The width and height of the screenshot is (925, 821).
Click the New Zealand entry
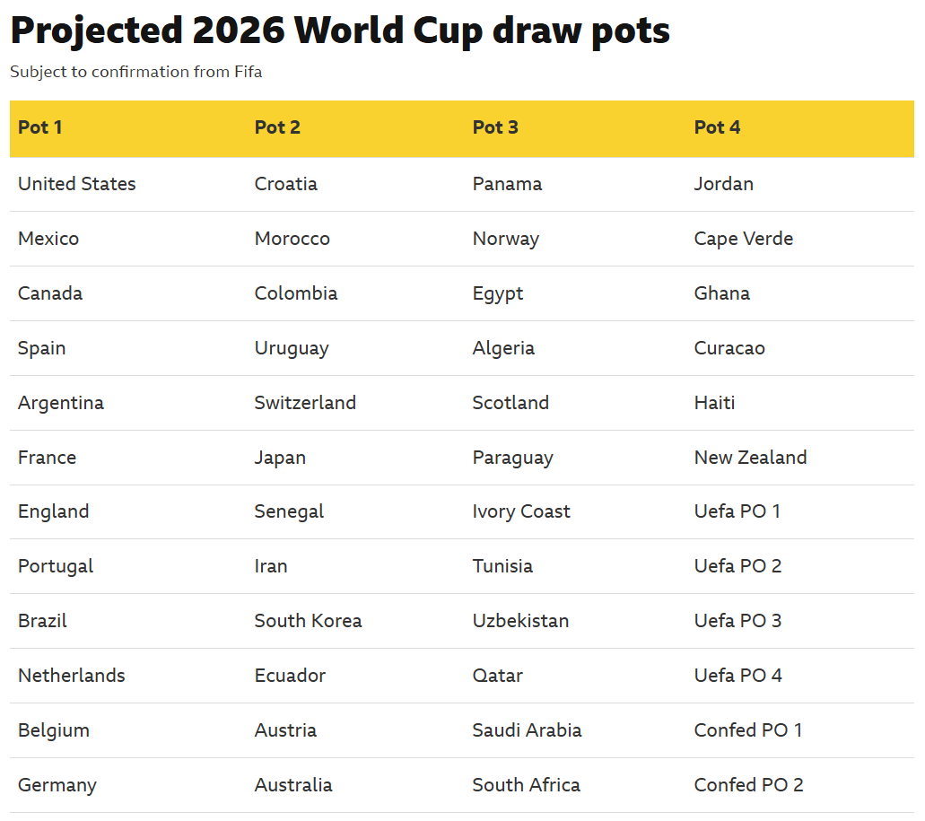pyautogui.click(x=750, y=458)
